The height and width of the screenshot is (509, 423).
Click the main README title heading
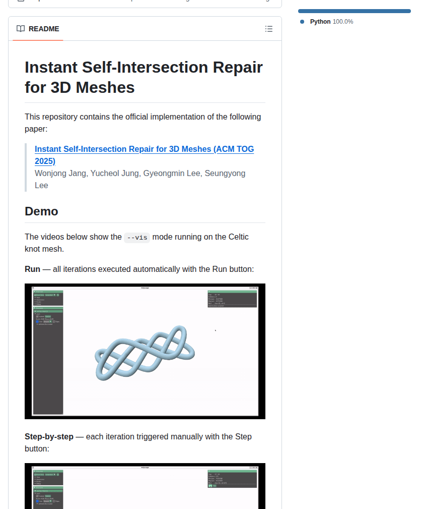144,77
